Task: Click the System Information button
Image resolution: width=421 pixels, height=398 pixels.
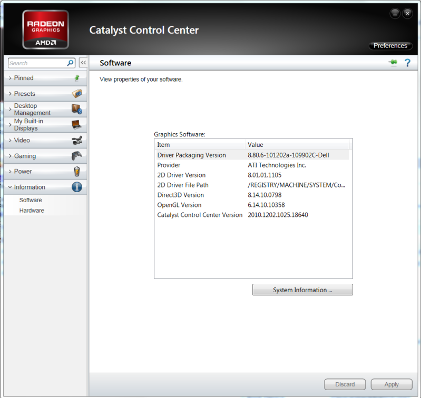Action: click(x=302, y=290)
